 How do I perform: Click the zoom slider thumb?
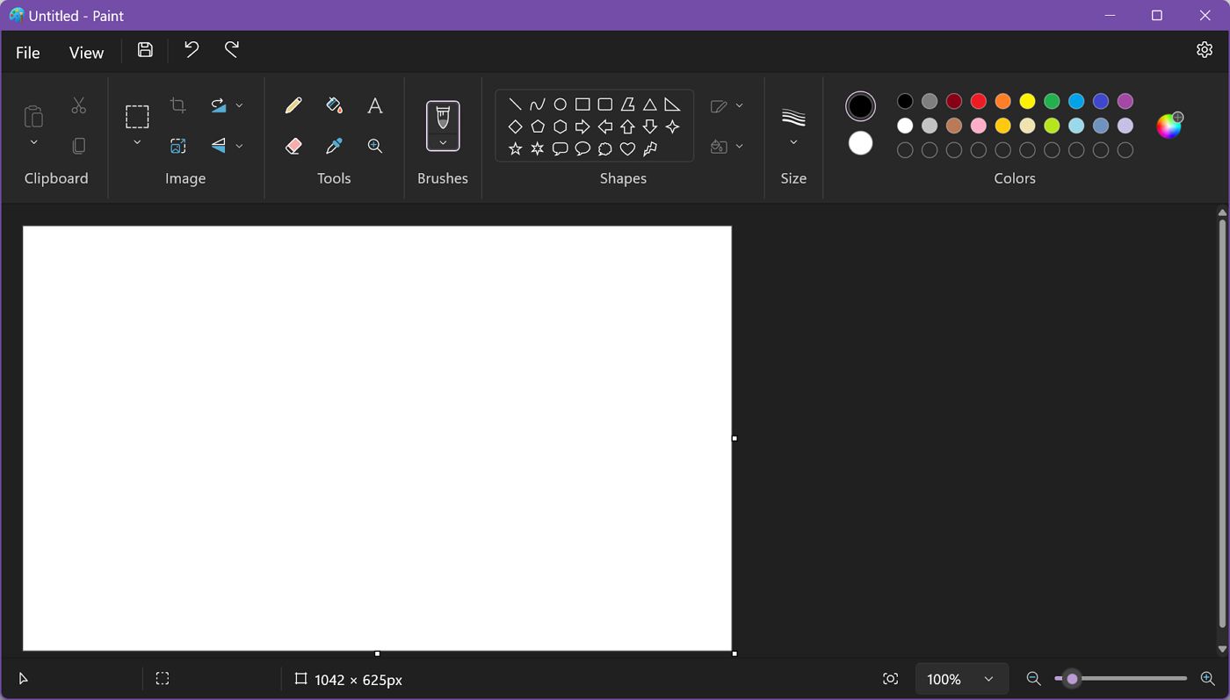click(1072, 679)
